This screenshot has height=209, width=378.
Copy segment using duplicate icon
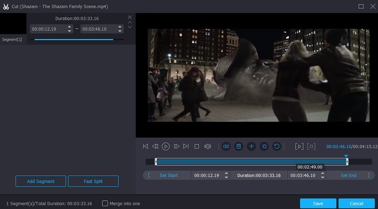click(x=264, y=146)
